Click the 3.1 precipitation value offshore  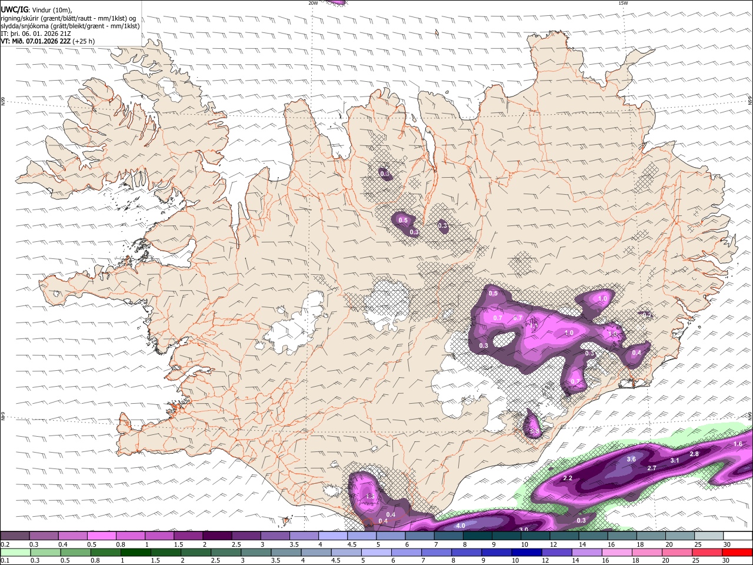tap(675, 460)
